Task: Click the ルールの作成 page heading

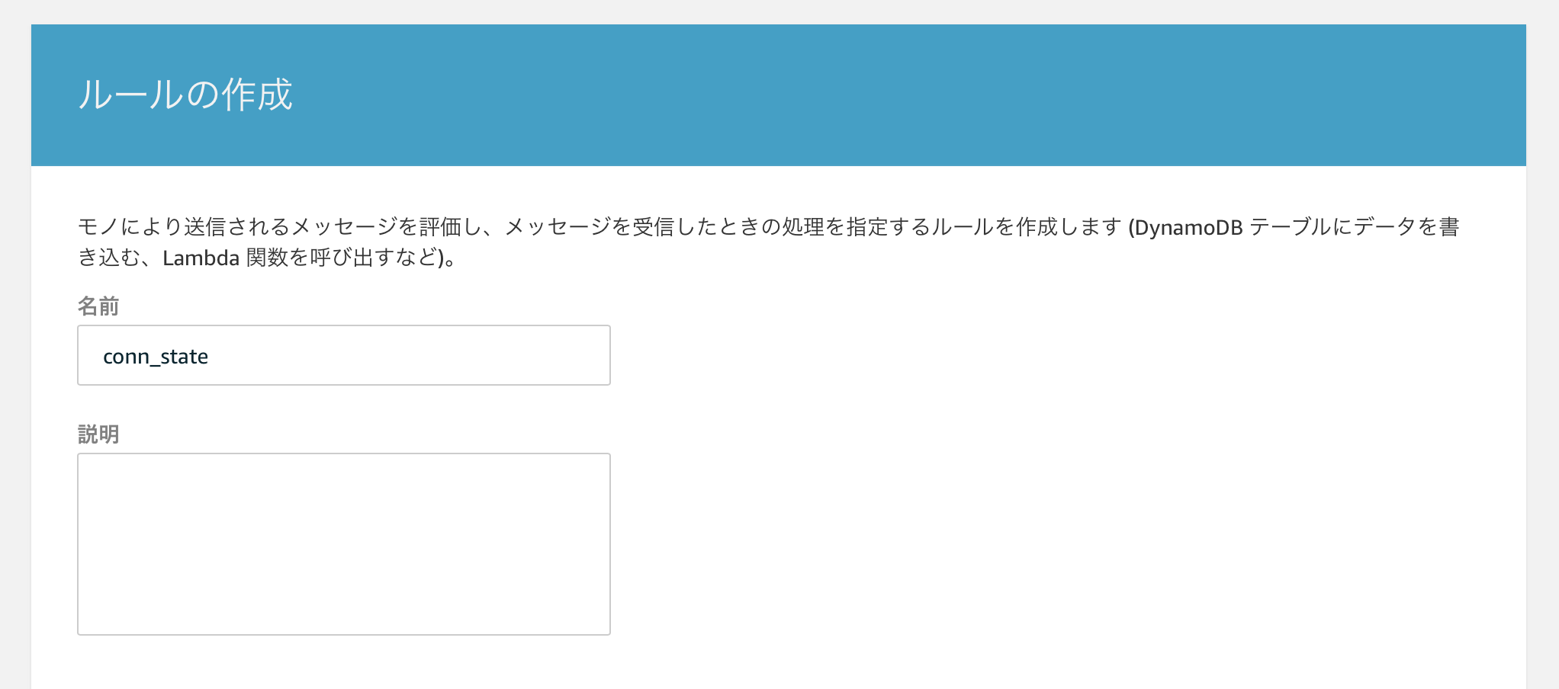Action: 185,95
